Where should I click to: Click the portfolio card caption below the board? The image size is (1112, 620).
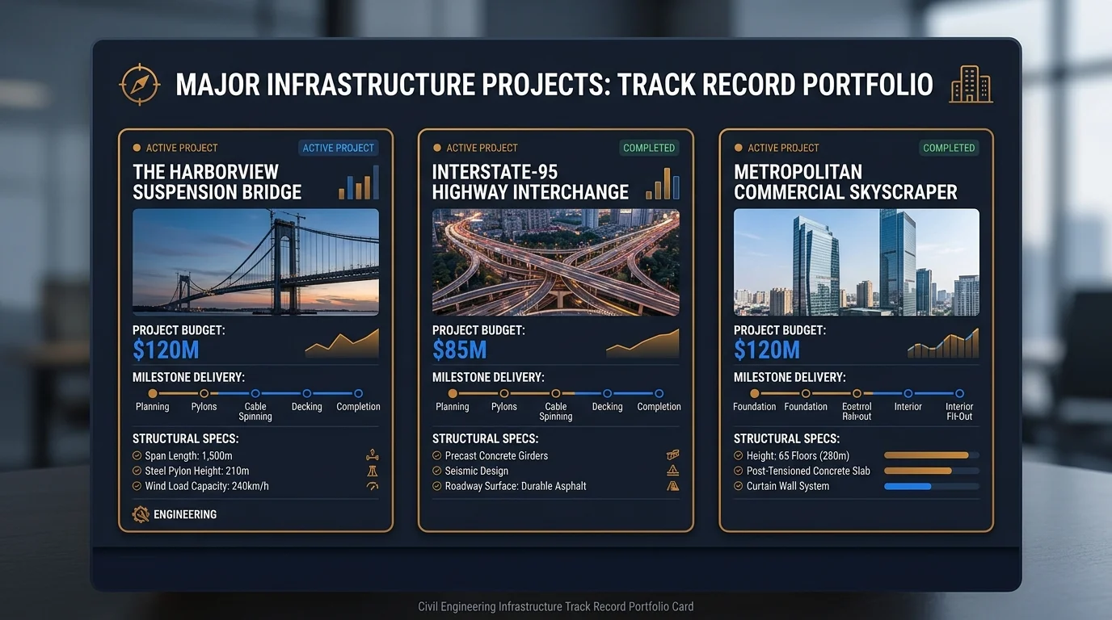click(x=556, y=606)
